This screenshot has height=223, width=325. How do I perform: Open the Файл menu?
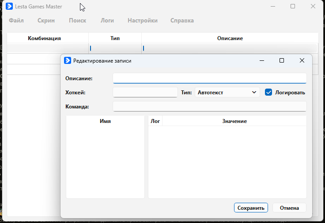tap(16, 20)
